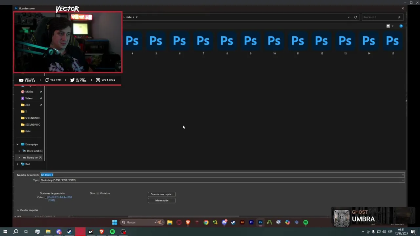Image resolution: width=420 pixels, height=236 pixels.
Task: Select 'Red' in the navigation tree
Action: (x=28, y=164)
